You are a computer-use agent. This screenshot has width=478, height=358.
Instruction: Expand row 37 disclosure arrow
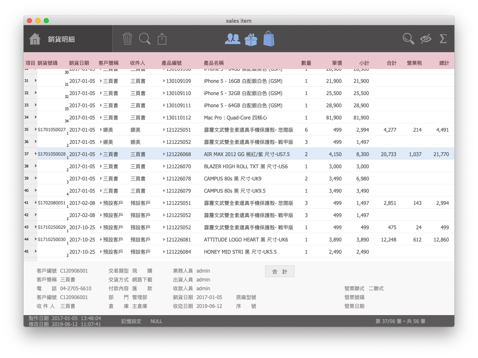click(x=36, y=154)
